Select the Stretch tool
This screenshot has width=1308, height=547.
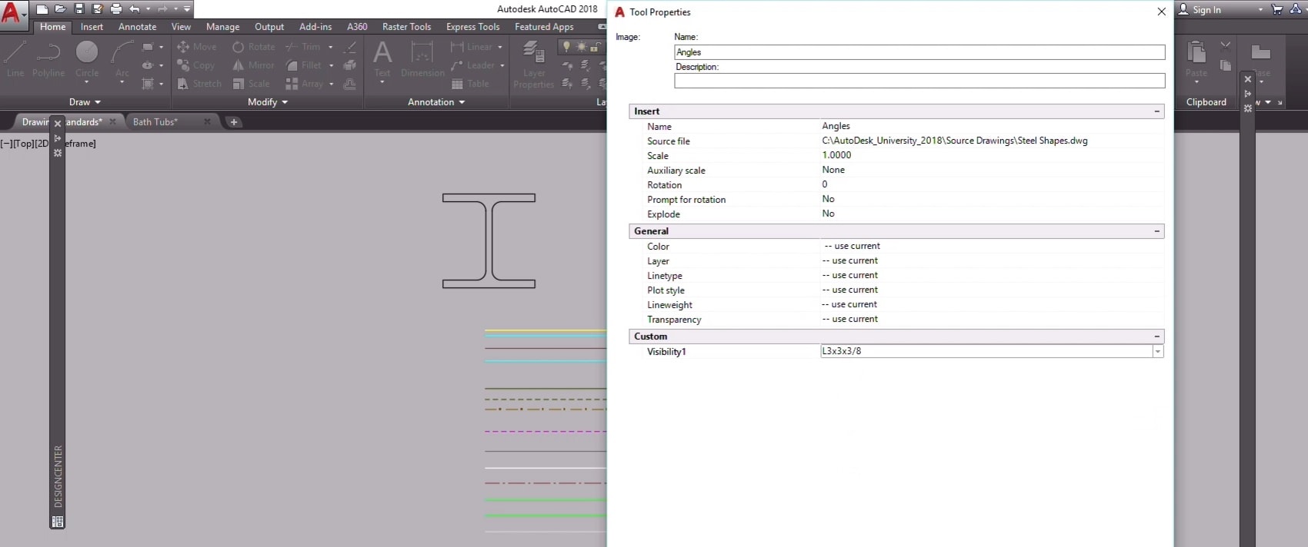tap(199, 84)
